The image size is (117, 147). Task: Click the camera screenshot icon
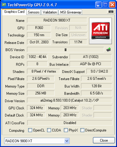(111, 12)
